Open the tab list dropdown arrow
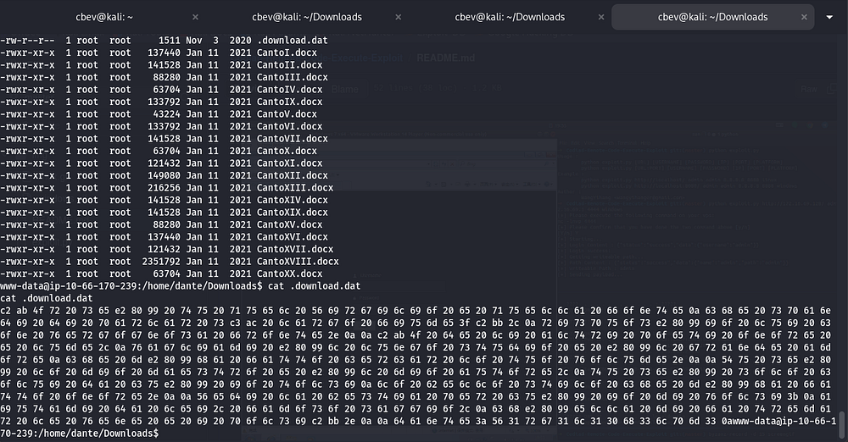Image resolution: width=848 pixels, height=442 pixels. pos(829,17)
